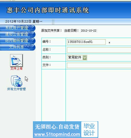Click the date text 2012年10月22日 星期一
The image size is (131, 138).
tap(24, 22)
